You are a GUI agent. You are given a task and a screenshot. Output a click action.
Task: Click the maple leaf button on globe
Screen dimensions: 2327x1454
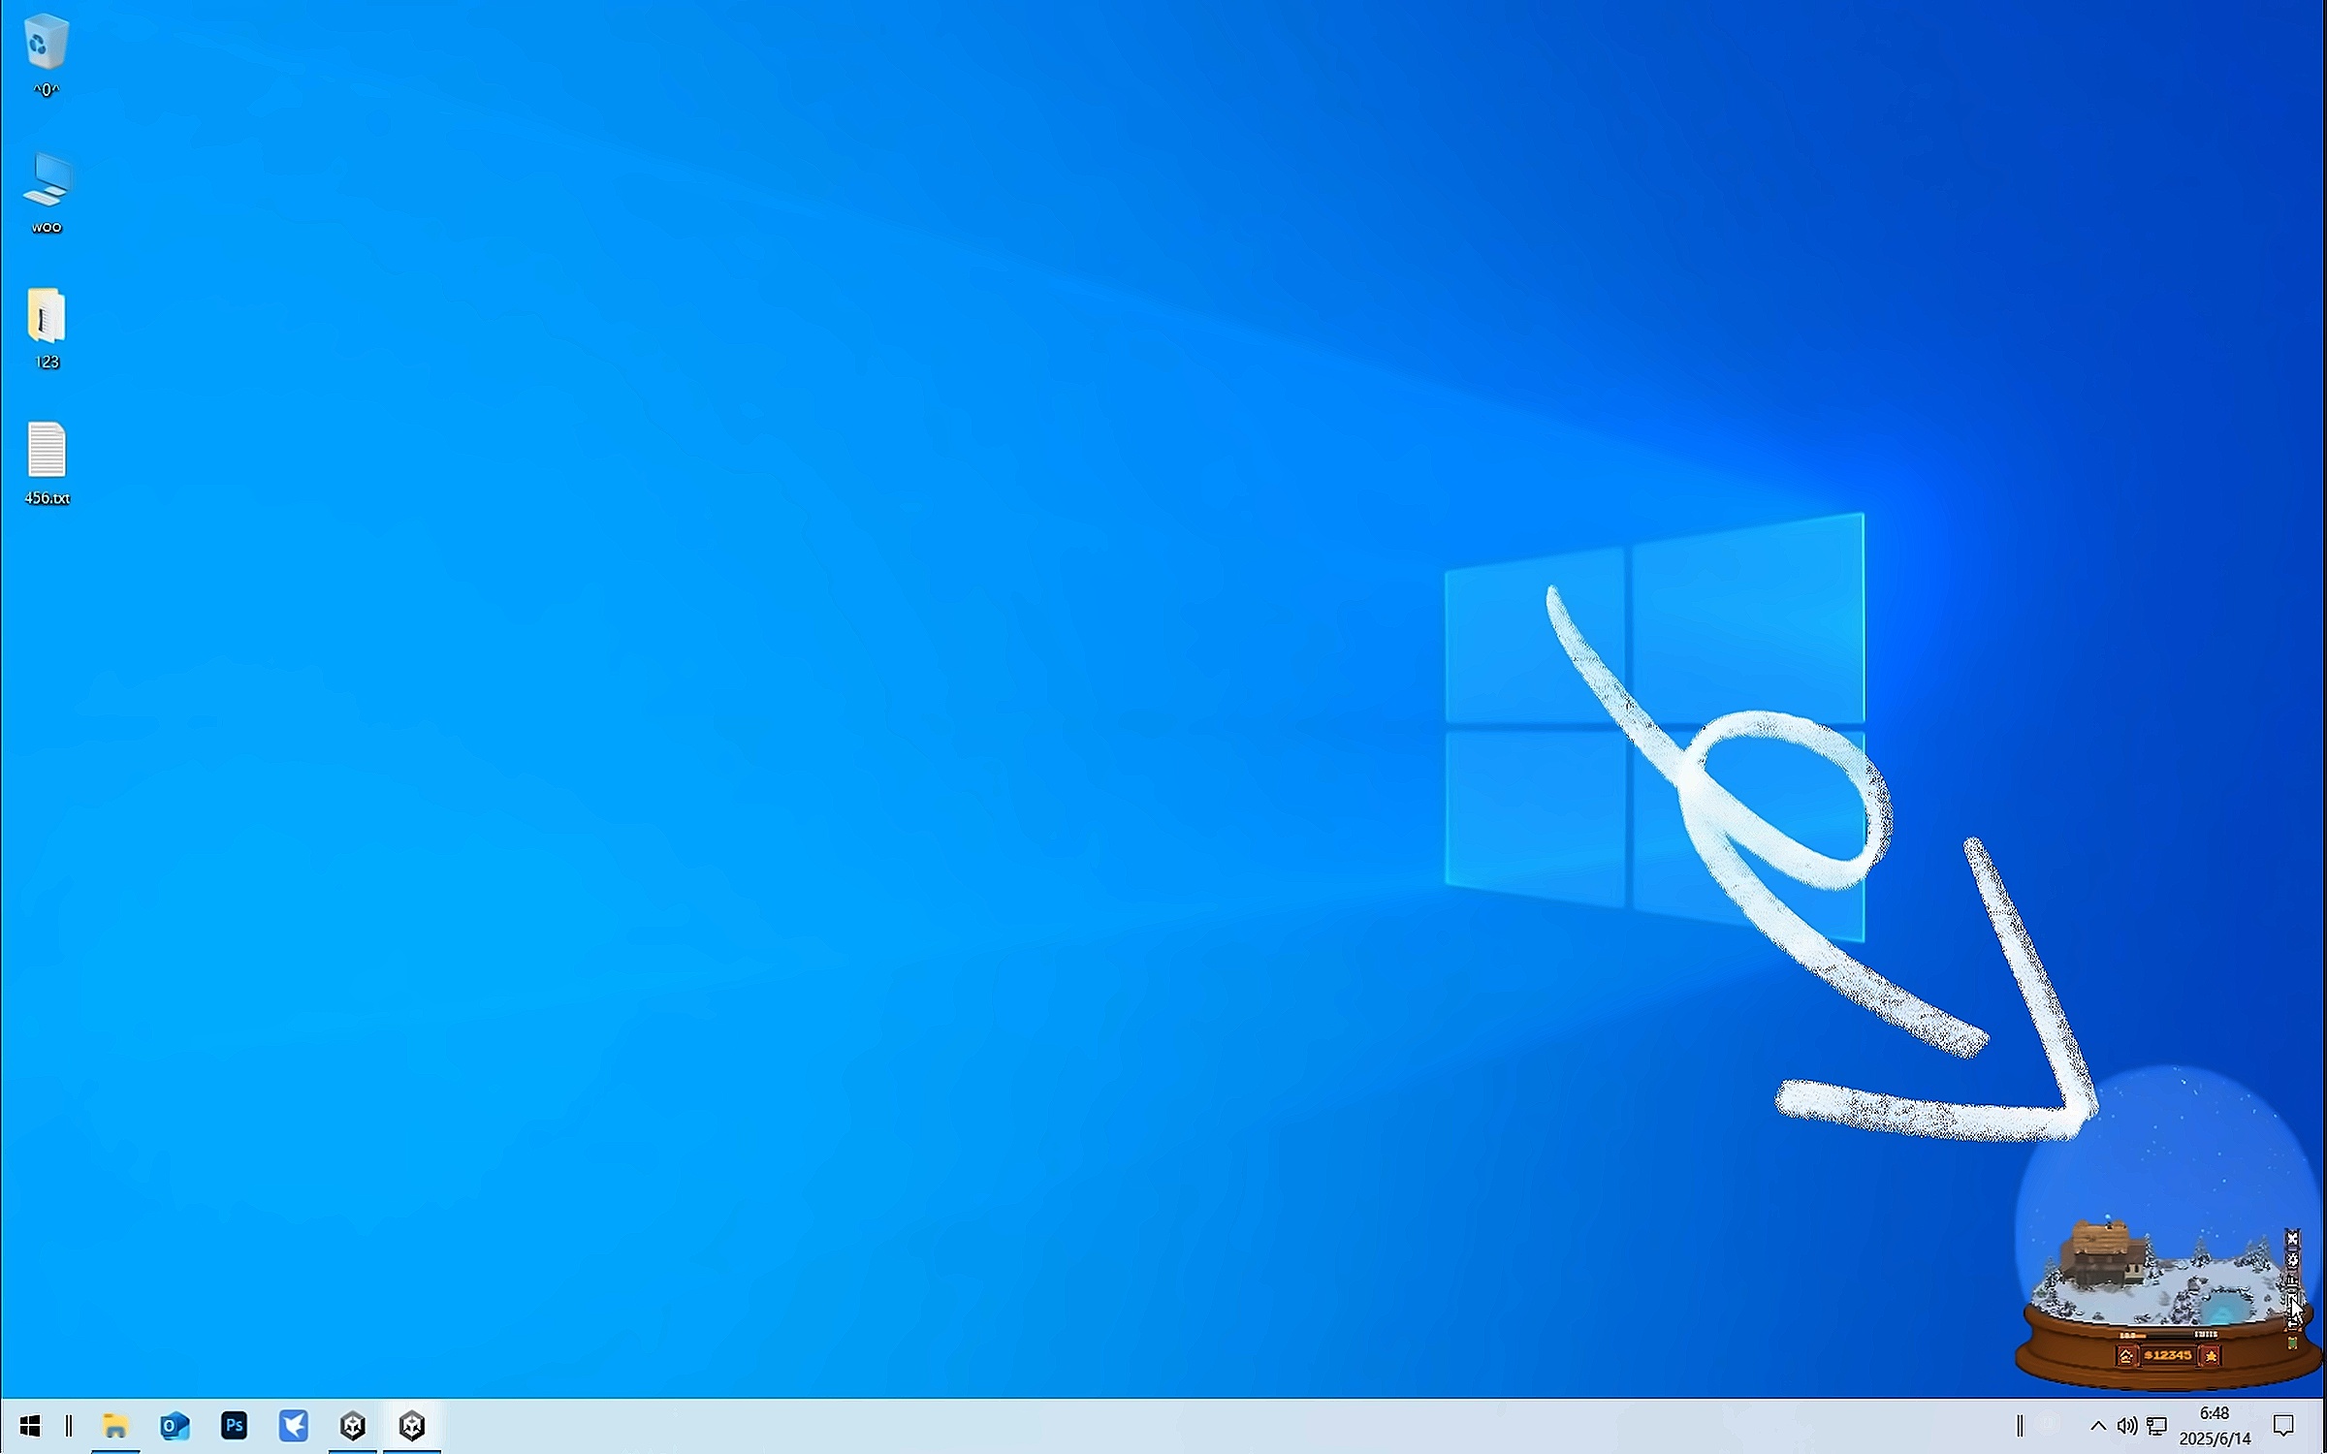click(x=2211, y=1356)
